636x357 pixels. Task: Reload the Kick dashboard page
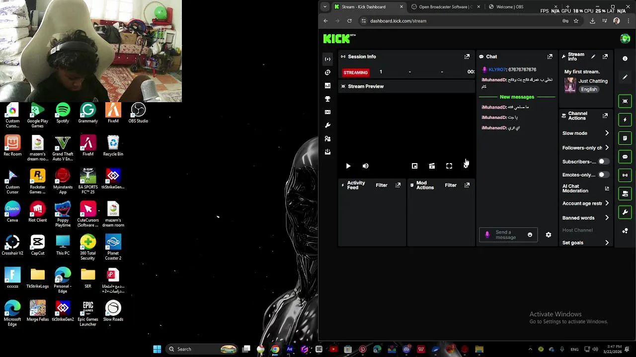(349, 21)
